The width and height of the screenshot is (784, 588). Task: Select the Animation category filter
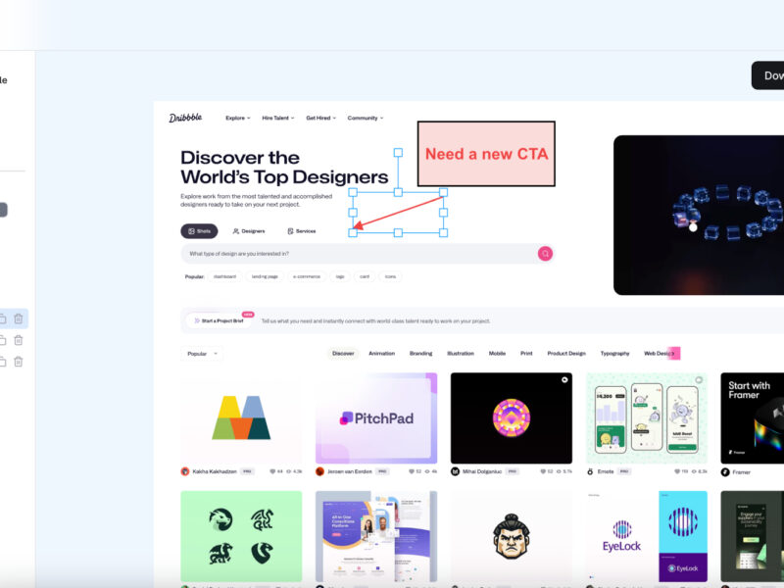[381, 353]
